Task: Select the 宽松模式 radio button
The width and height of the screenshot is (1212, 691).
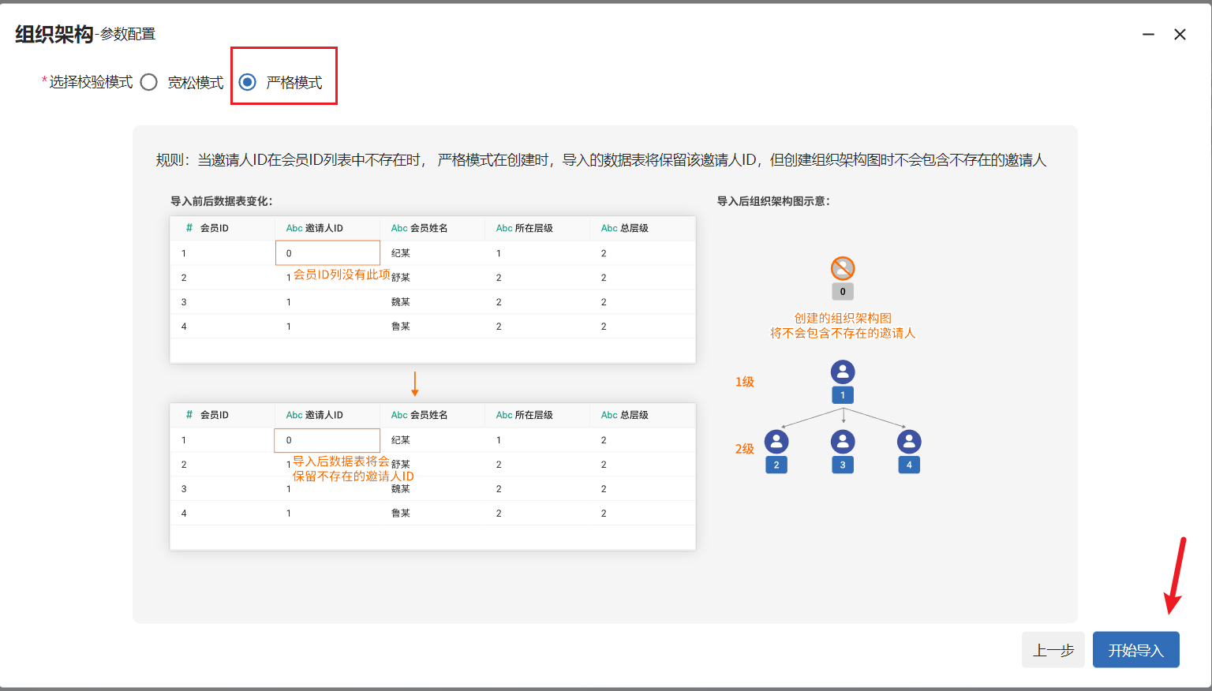Action: (149, 82)
